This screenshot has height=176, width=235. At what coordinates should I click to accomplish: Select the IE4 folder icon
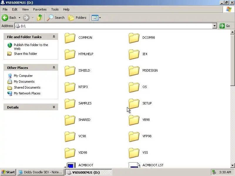(x=134, y=55)
